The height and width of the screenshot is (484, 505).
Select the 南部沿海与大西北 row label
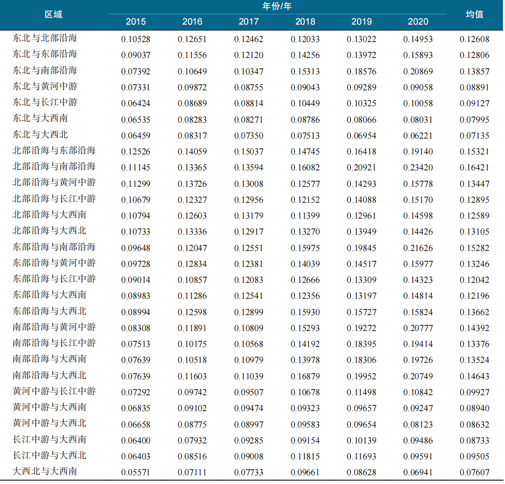50,376
